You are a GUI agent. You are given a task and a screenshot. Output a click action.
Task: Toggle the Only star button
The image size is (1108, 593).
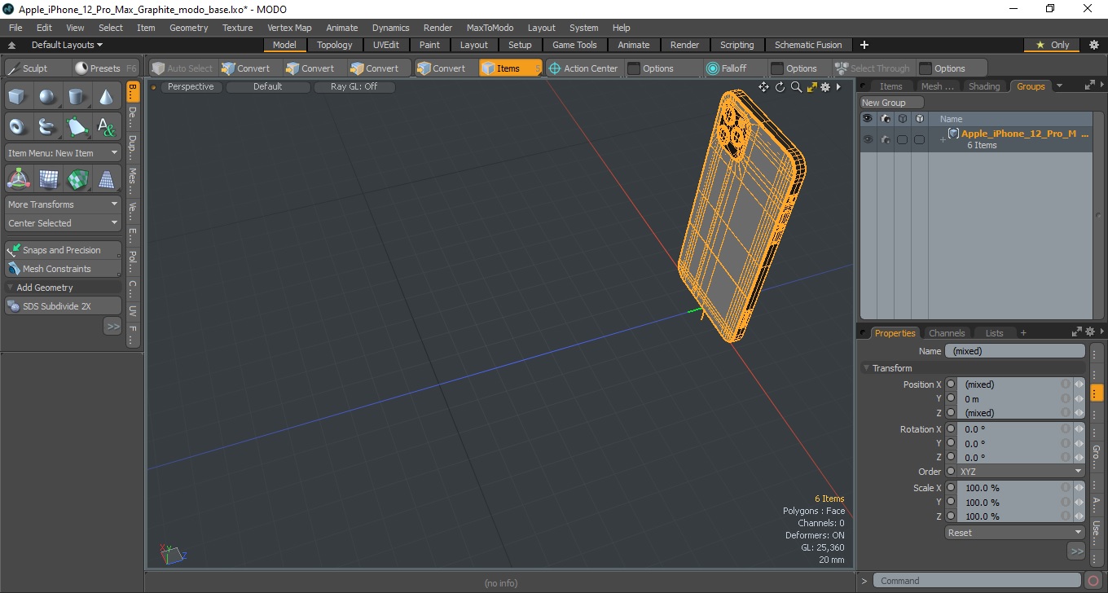pos(1053,45)
